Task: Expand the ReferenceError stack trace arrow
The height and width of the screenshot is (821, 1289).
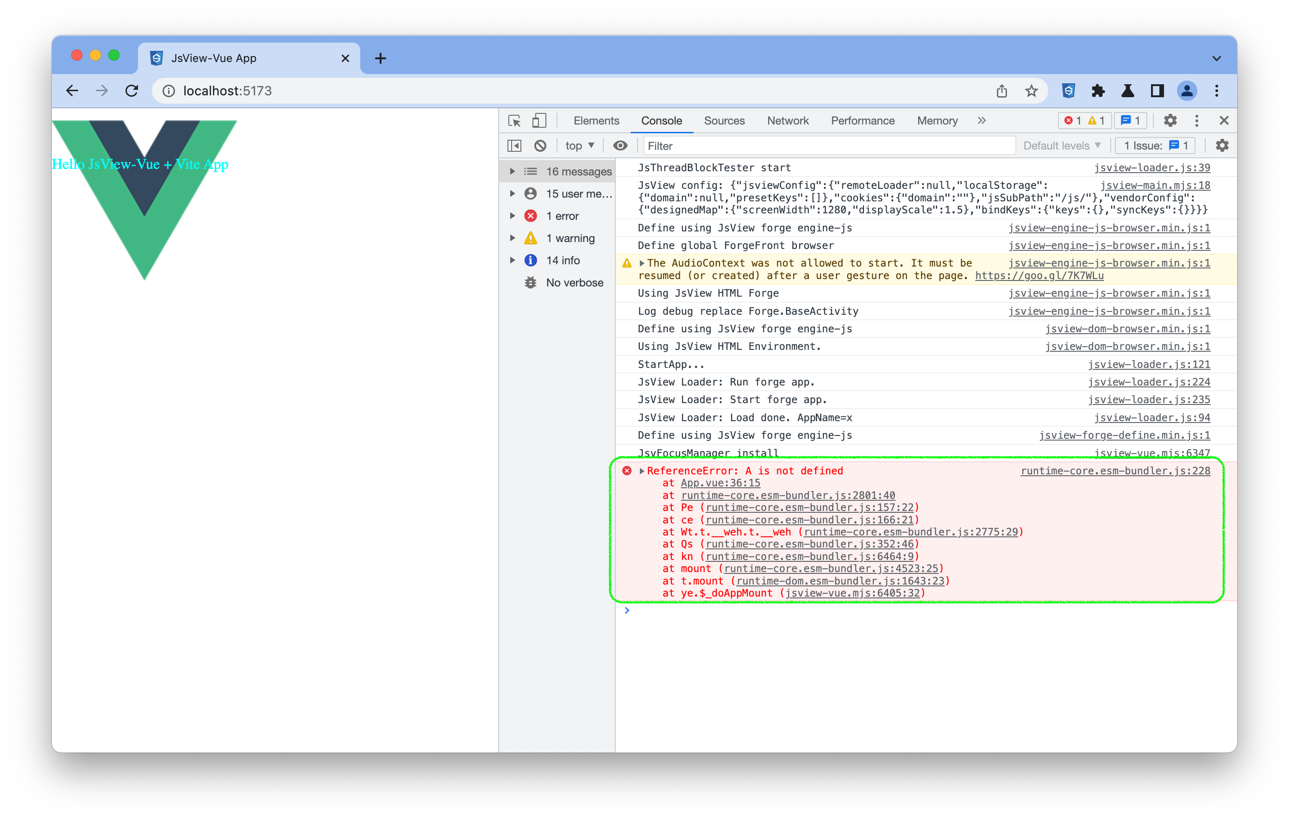Action: (641, 471)
